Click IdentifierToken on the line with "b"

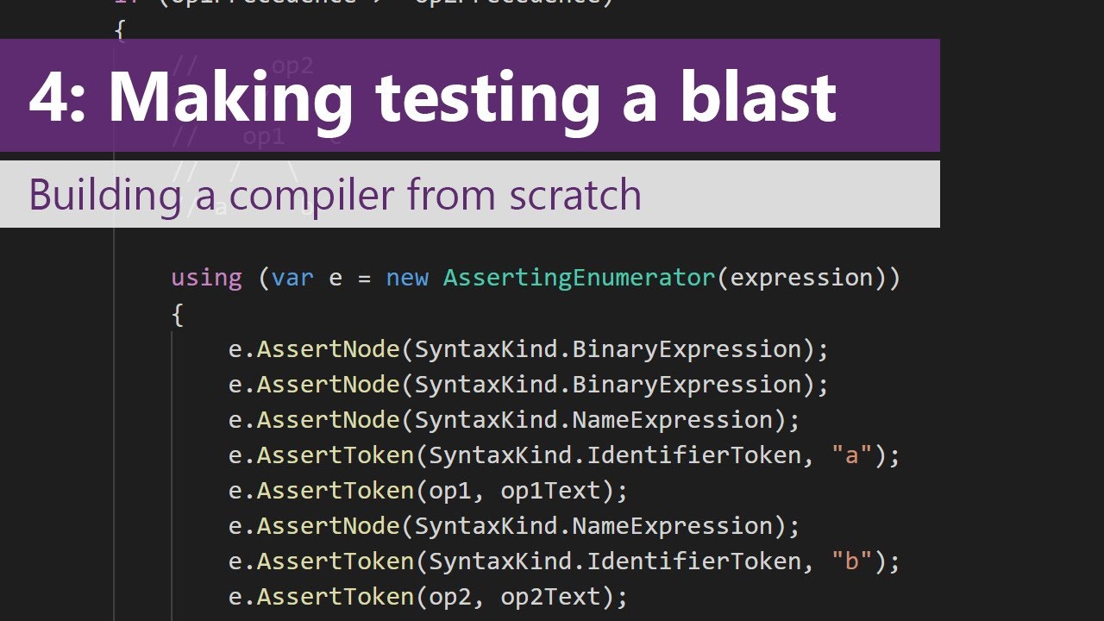[693, 561]
